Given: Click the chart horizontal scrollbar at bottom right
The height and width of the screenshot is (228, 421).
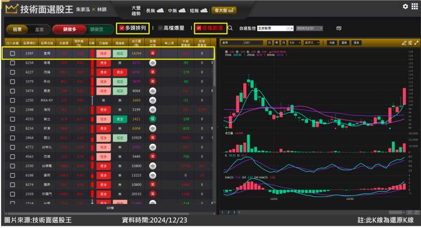Looking at the screenshot, I should point(396,212).
